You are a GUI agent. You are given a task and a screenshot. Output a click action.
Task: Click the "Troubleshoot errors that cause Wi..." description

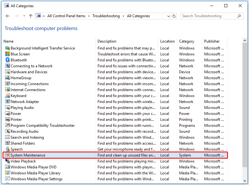(x=127, y=54)
